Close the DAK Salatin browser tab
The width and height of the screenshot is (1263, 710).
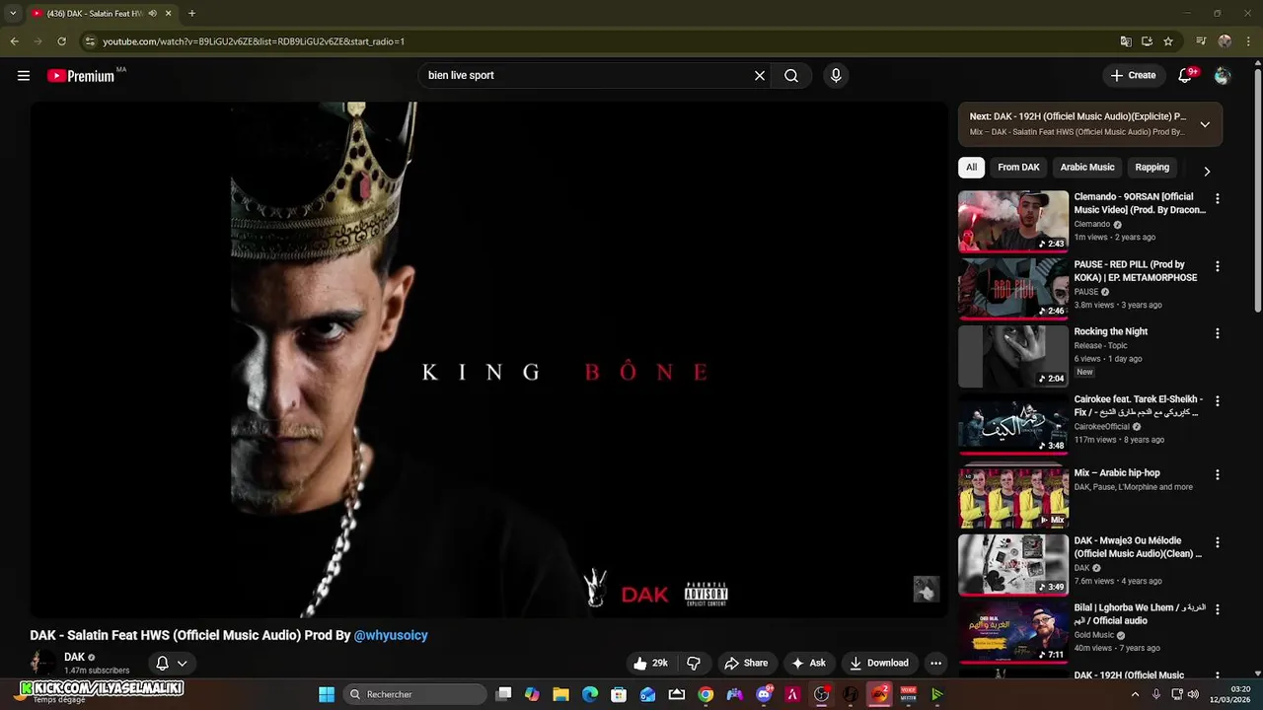(x=168, y=14)
